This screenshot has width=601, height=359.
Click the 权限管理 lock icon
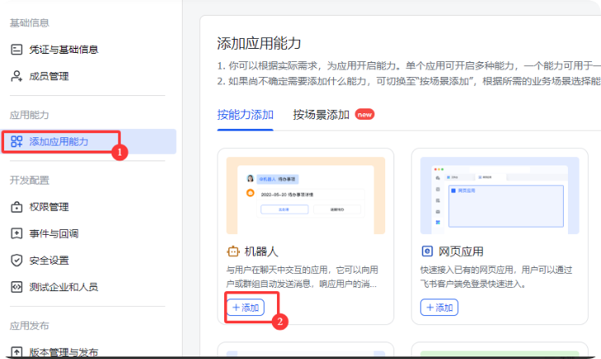click(17, 207)
